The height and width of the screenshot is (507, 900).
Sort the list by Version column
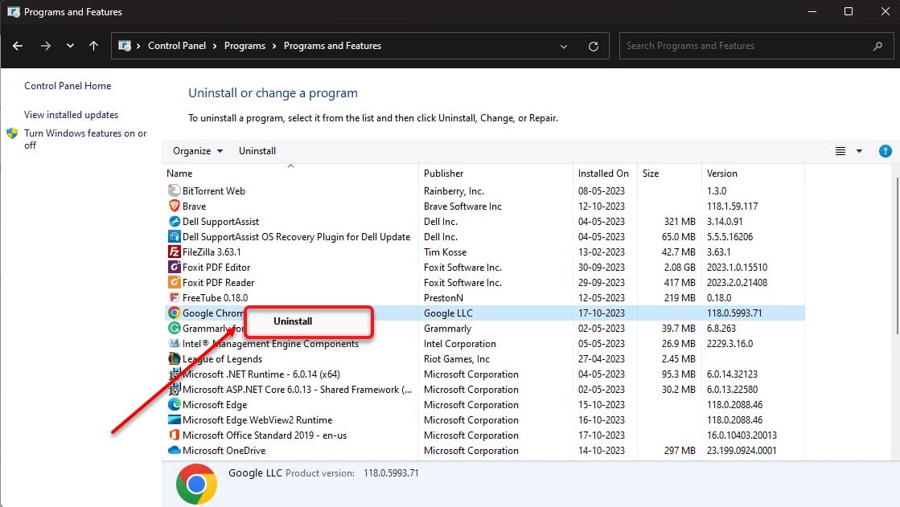click(x=753, y=174)
